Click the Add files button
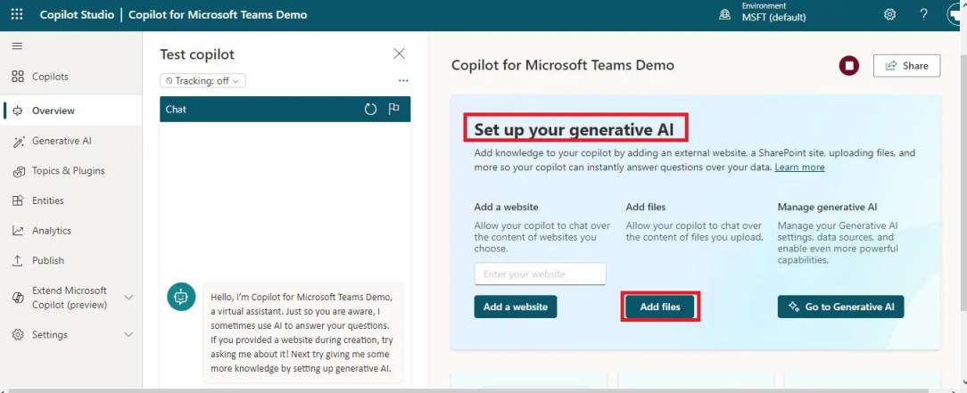 (x=660, y=307)
